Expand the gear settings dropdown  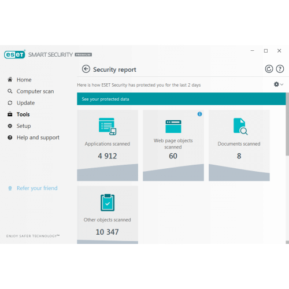click(x=279, y=84)
